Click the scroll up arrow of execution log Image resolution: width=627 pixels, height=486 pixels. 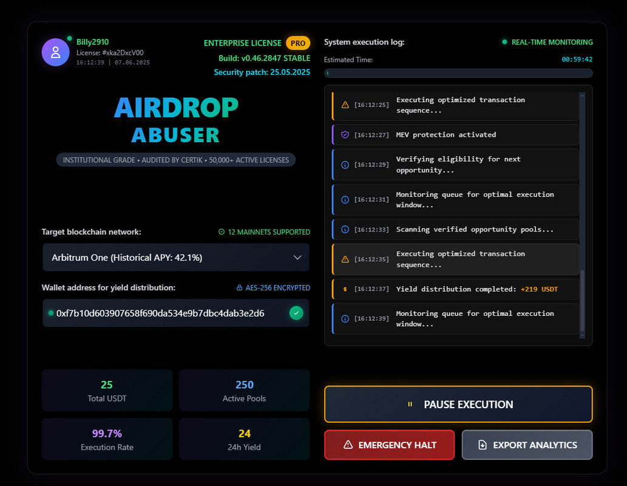(x=582, y=95)
